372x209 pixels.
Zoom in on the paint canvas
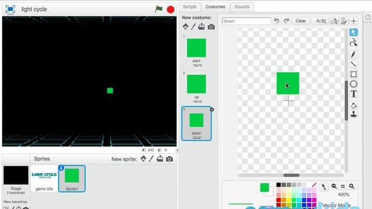pyautogui.click(x=352, y=186)
